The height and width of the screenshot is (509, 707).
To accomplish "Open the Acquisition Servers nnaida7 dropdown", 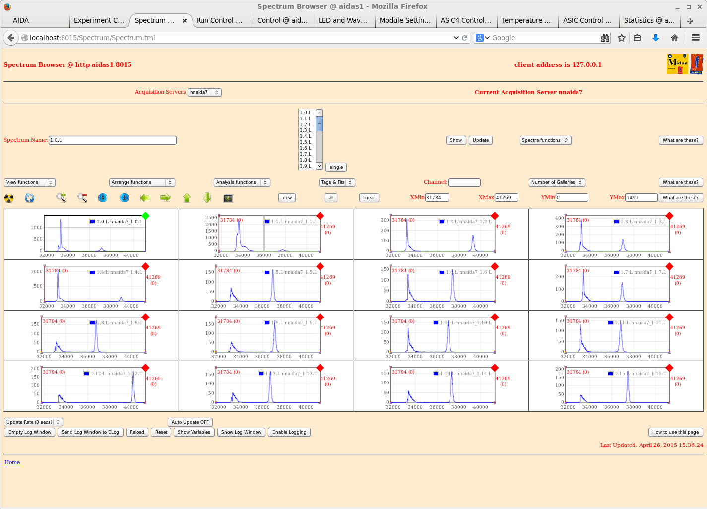I will pyautogui.click(x=204, y=92).
